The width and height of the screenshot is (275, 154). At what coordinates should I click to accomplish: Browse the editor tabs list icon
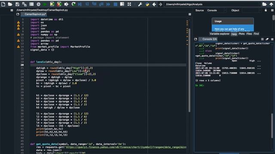18,14
